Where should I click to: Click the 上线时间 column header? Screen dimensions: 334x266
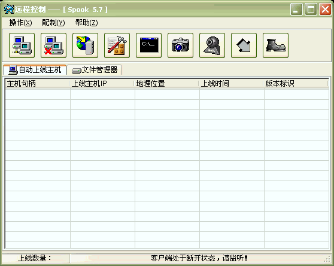click(x=232, y=84)
